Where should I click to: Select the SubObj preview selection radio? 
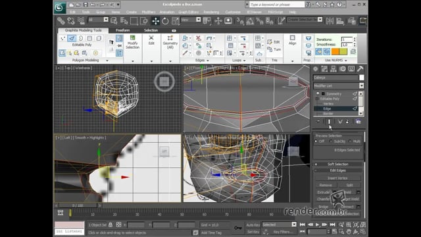tap(331, 141)
